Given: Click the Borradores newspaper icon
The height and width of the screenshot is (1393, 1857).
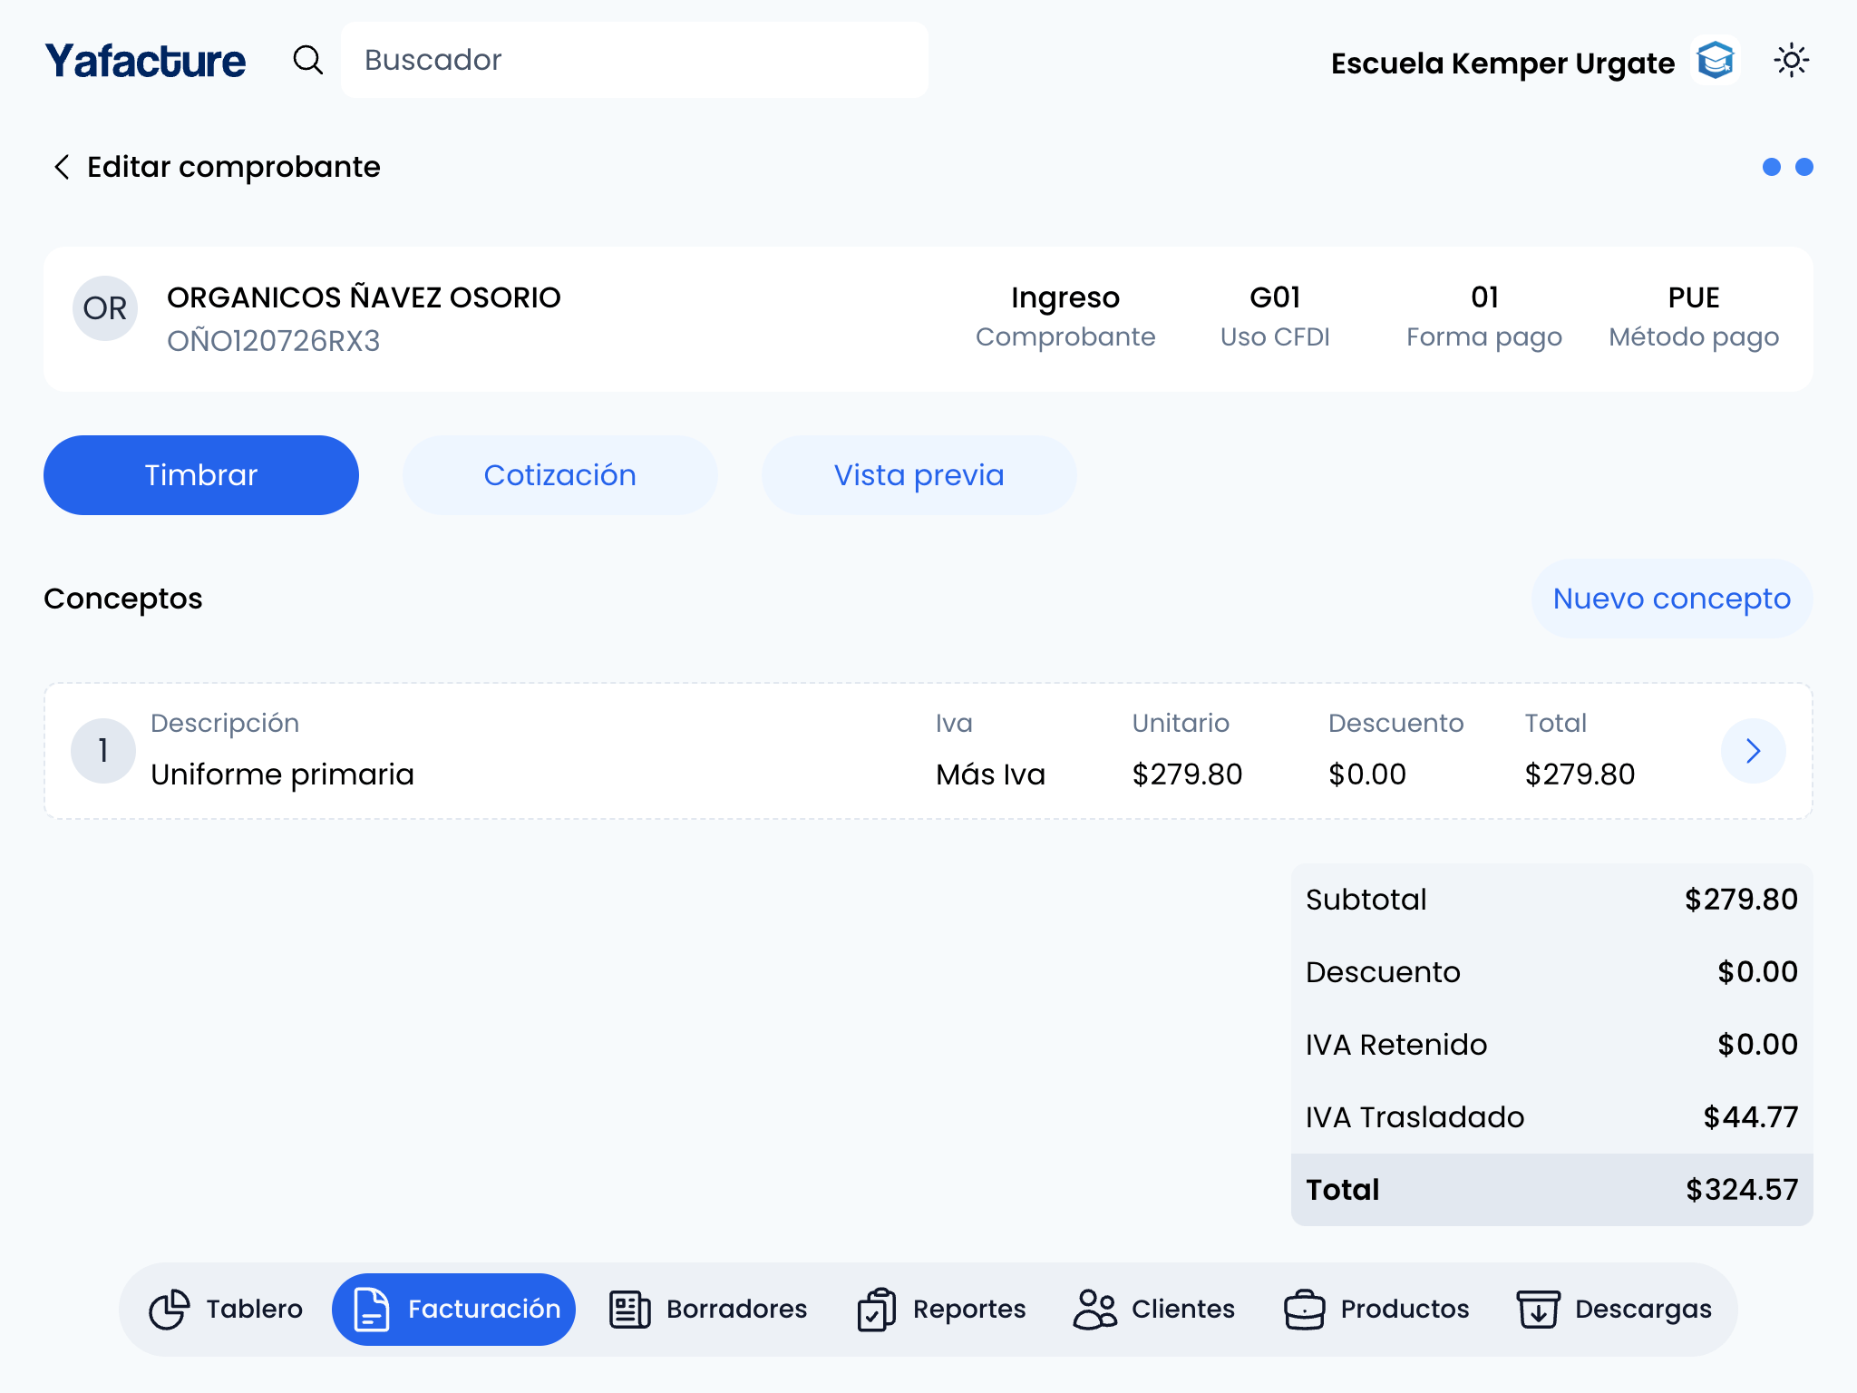Looking at the screenshot, I should [630, 1310].
